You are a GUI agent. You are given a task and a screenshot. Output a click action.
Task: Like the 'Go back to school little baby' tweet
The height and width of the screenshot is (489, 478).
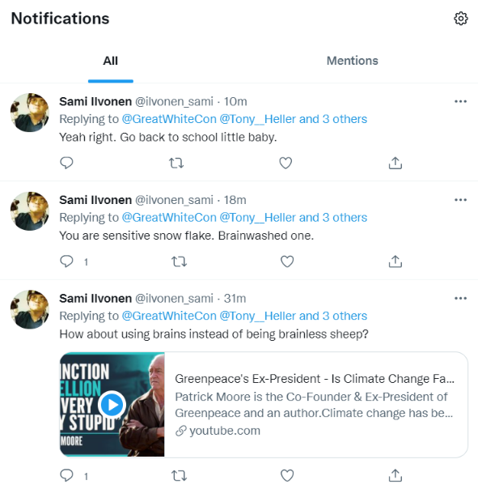(x=286, y=163)
